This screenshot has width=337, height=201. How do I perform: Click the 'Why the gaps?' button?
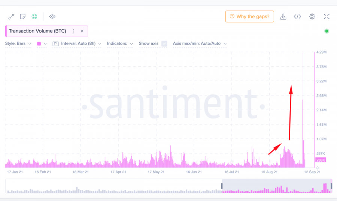(249, 16)
